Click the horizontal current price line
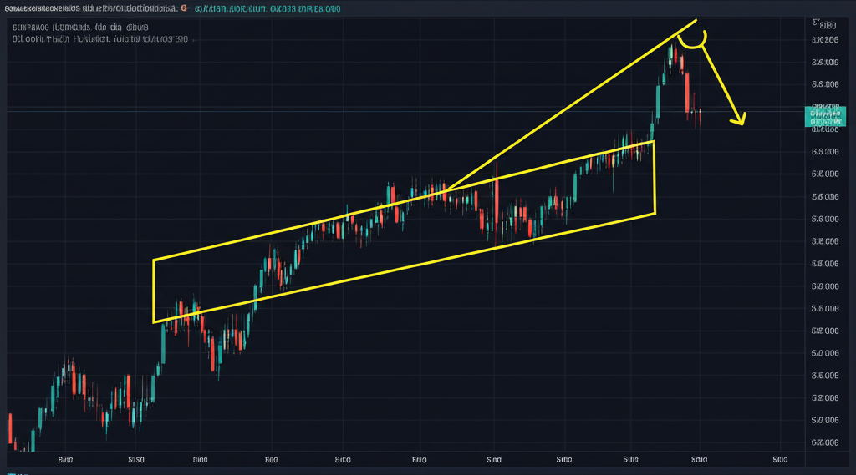The height and width of the screenshot is (475, 856). click(x=334, y=111)
